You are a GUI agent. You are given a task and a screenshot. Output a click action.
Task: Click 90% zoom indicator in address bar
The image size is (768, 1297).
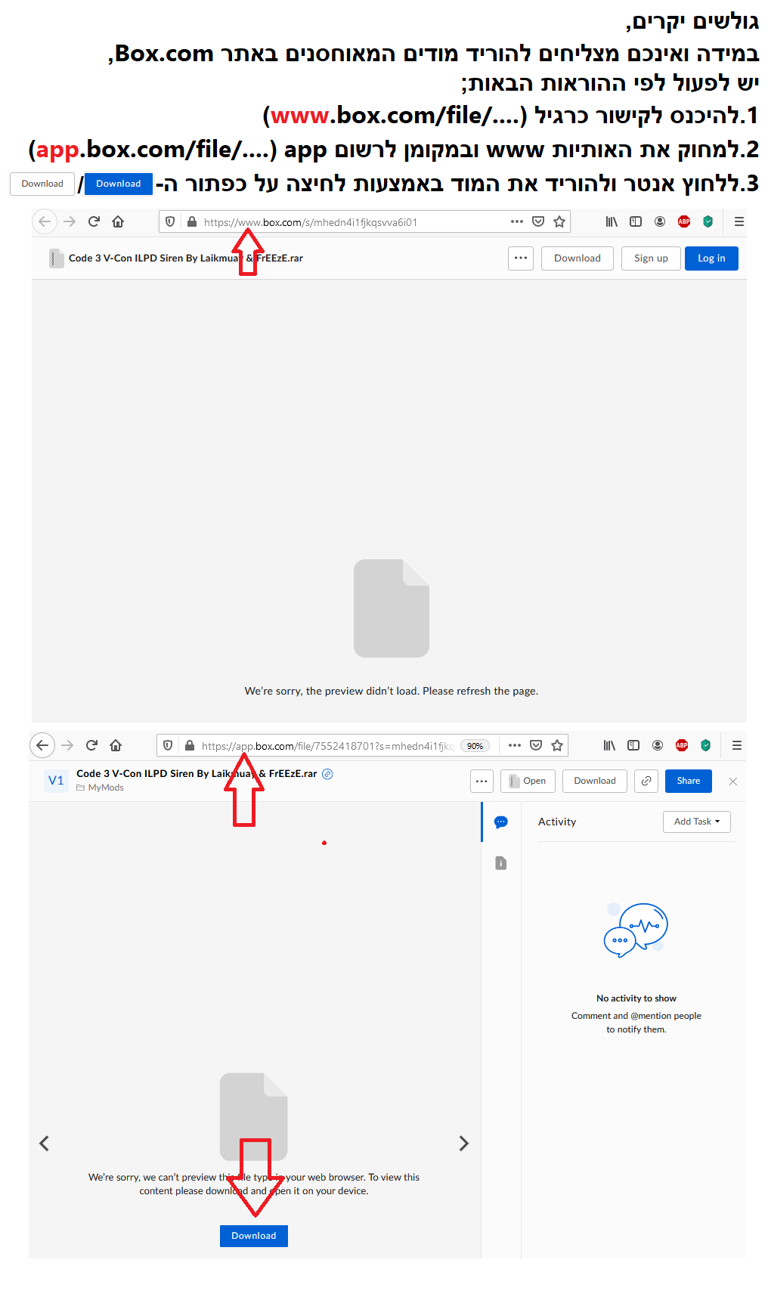tap(475, 746)
